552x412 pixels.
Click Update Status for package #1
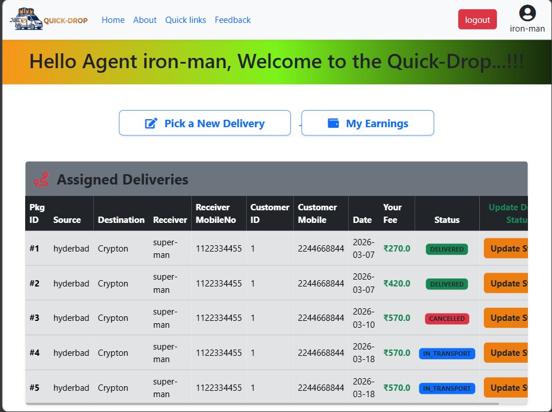point(506,249)
